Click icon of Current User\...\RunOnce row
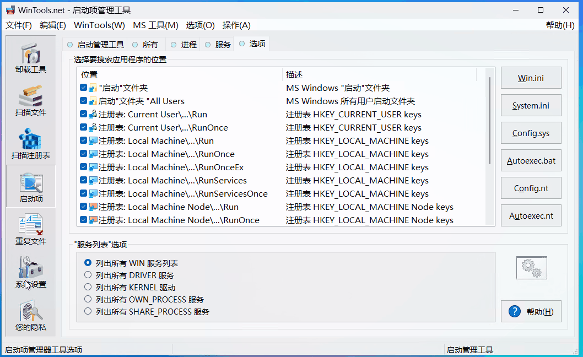Image resolution: width=583 pixels, height=357 pixels. point(93,128)
